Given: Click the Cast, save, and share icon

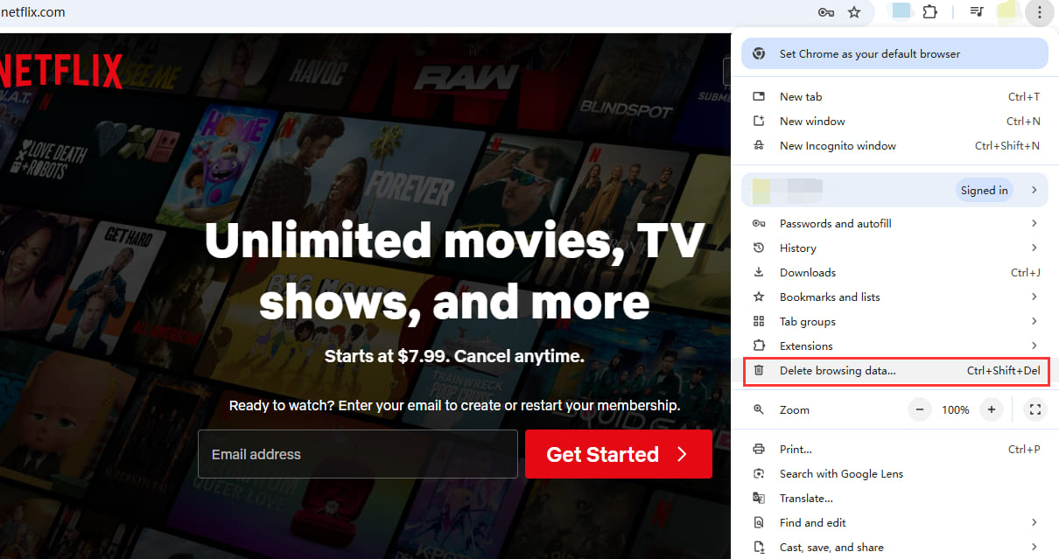Looking at the screenshot, I should (x=760, y=548).
